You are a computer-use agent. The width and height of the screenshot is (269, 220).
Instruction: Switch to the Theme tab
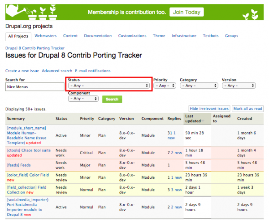pyautogui.click(x=159, y=36)
